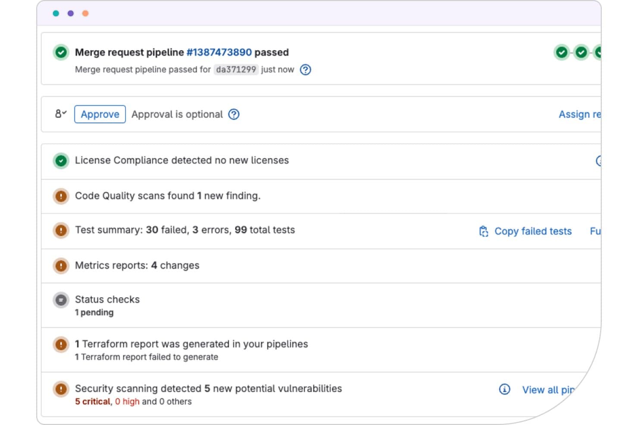Click the License Compliance success icon
The width and height of the screenshot is (638, 425).
[x=61, y=161]
